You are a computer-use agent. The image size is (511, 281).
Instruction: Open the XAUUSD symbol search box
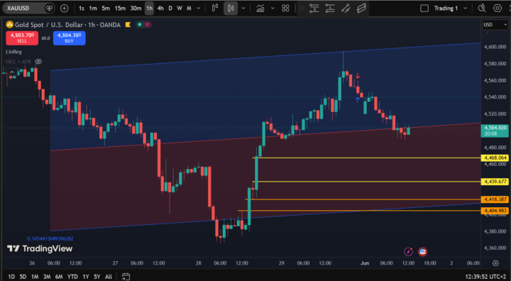pyautogui.click(x=28, y=8)
